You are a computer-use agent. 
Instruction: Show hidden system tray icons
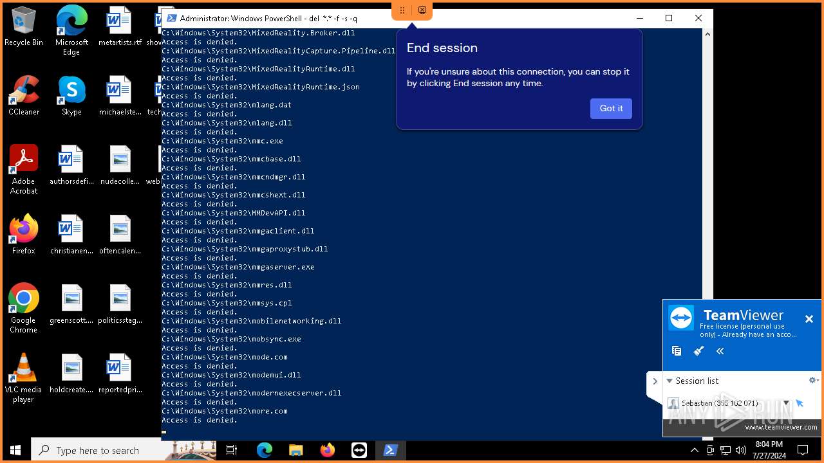point(694,450)
